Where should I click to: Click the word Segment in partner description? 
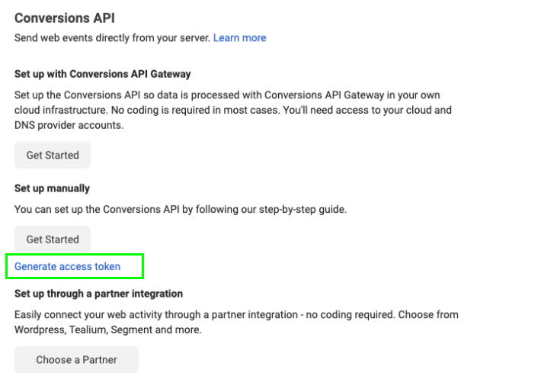[131, 330]
